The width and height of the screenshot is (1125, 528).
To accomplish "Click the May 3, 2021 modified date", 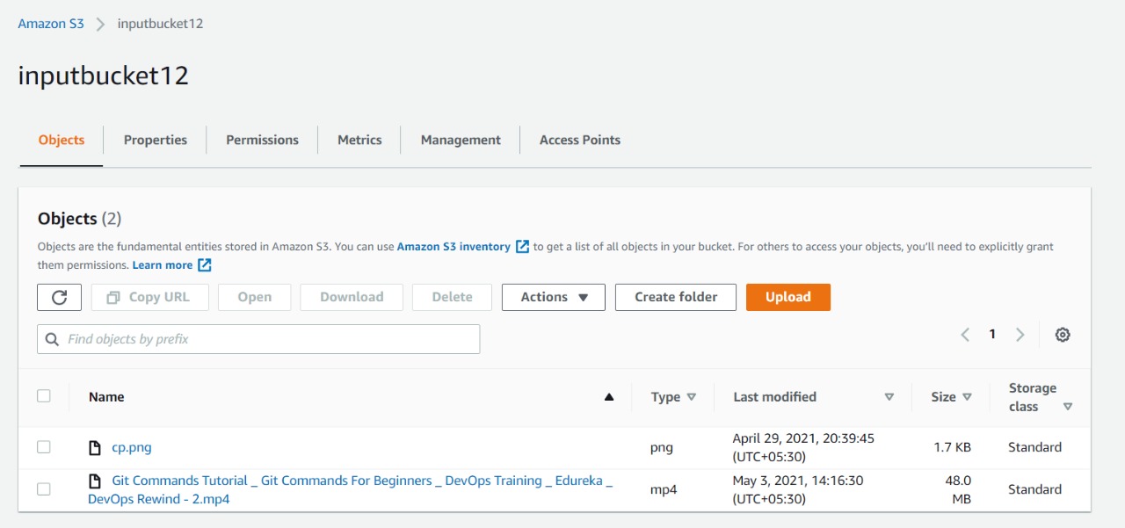I will (798, 489).
